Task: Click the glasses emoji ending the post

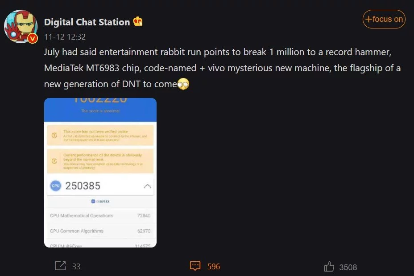Action: point(183,84)
